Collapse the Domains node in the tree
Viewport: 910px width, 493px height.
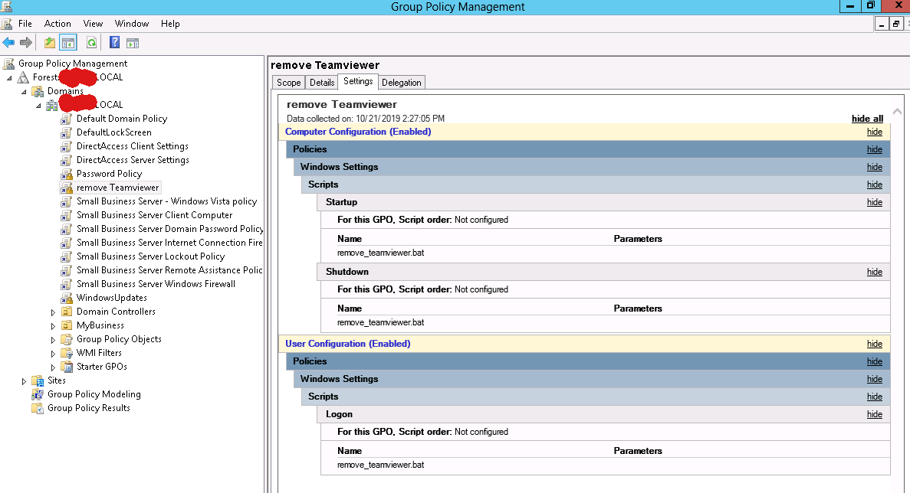tap(24, 92)
